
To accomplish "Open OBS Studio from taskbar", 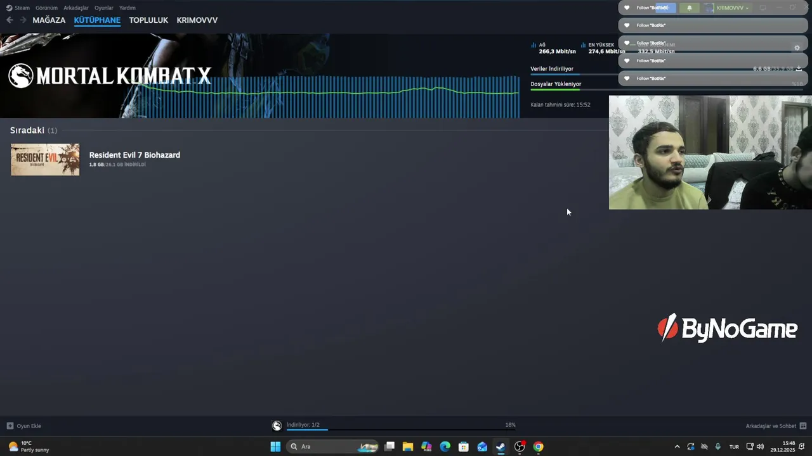I will click(520, 446).
